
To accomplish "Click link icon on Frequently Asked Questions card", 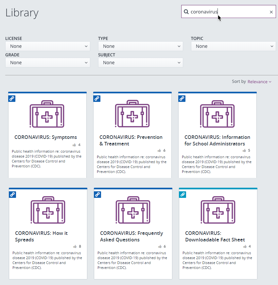I will click(97, 195).
